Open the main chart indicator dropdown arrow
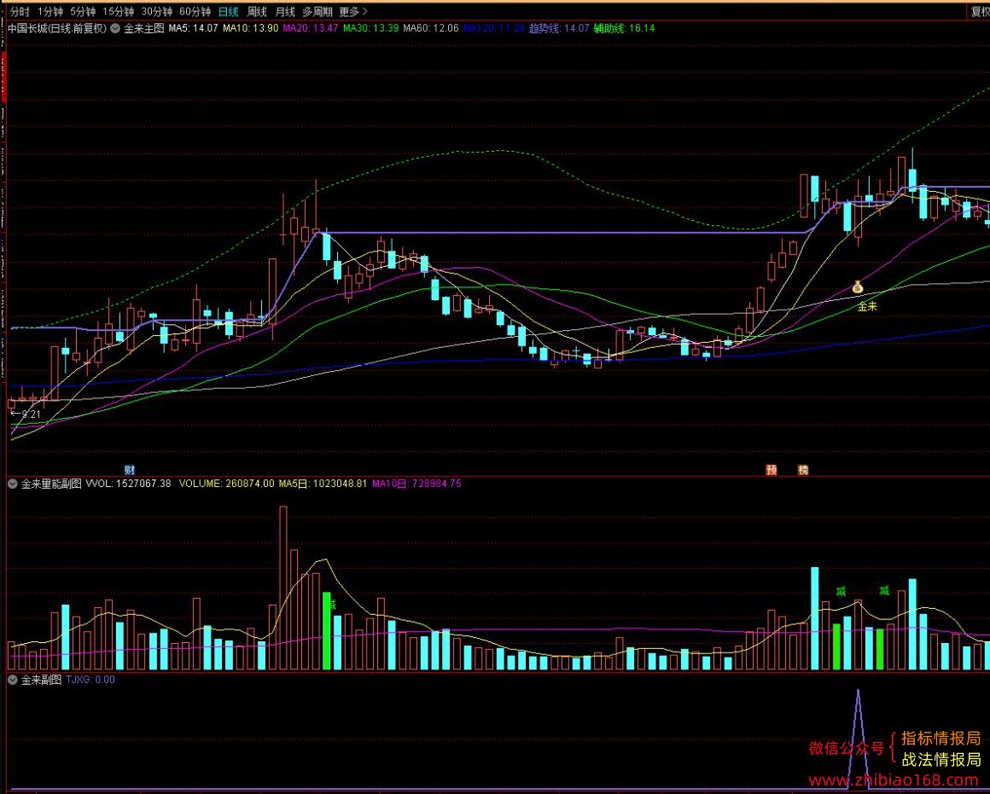 click(115, 28)
